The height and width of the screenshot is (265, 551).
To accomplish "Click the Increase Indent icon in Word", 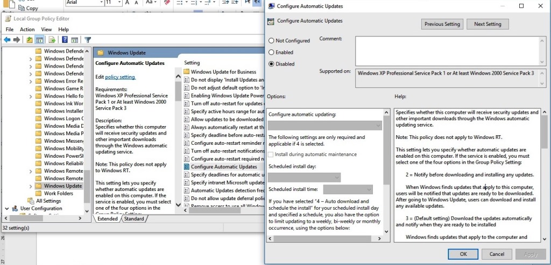I will click(x=235, y=2).
